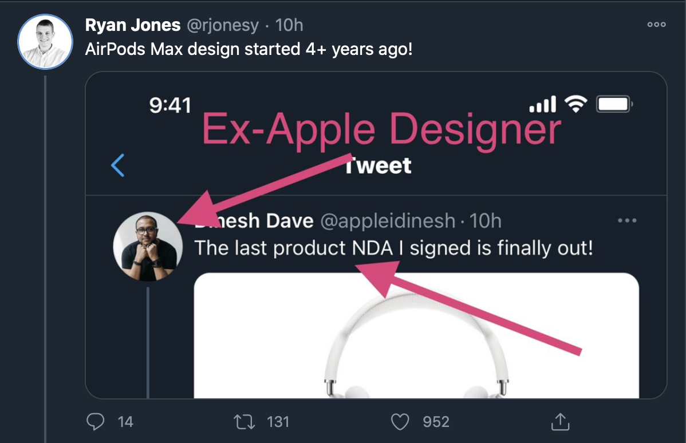The height and width of the screenshot is (443, 686).
Task: Click the 131 retweets count
Action: 278,422
